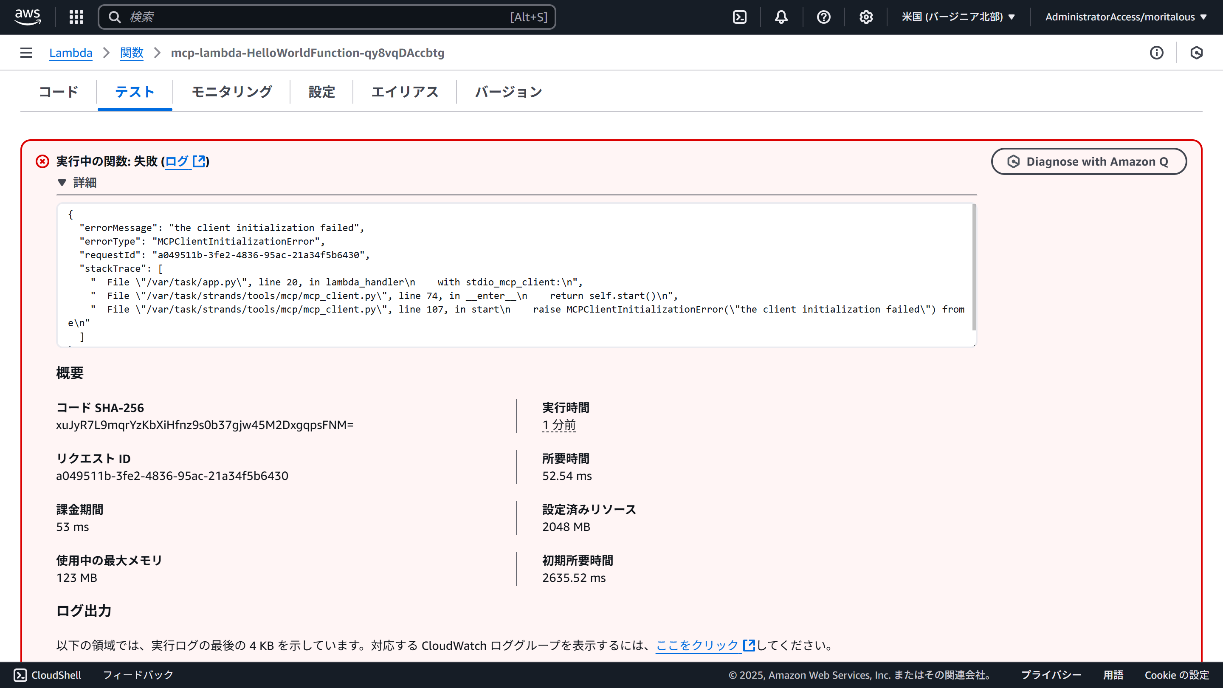Image resolution: width=1223 pixels, height=688 pixels.
Task: Click the Lambda breadcrumb link
Action: 71,53
